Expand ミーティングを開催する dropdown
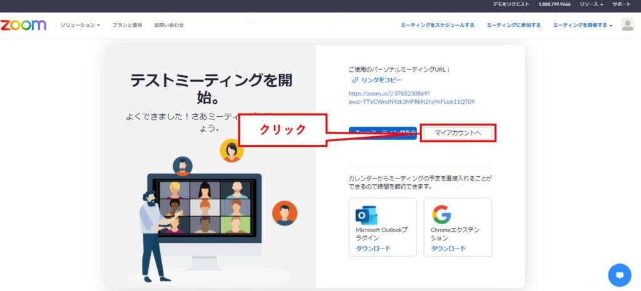The height and width of the screenshot is (291, 641). pos(583,25)
